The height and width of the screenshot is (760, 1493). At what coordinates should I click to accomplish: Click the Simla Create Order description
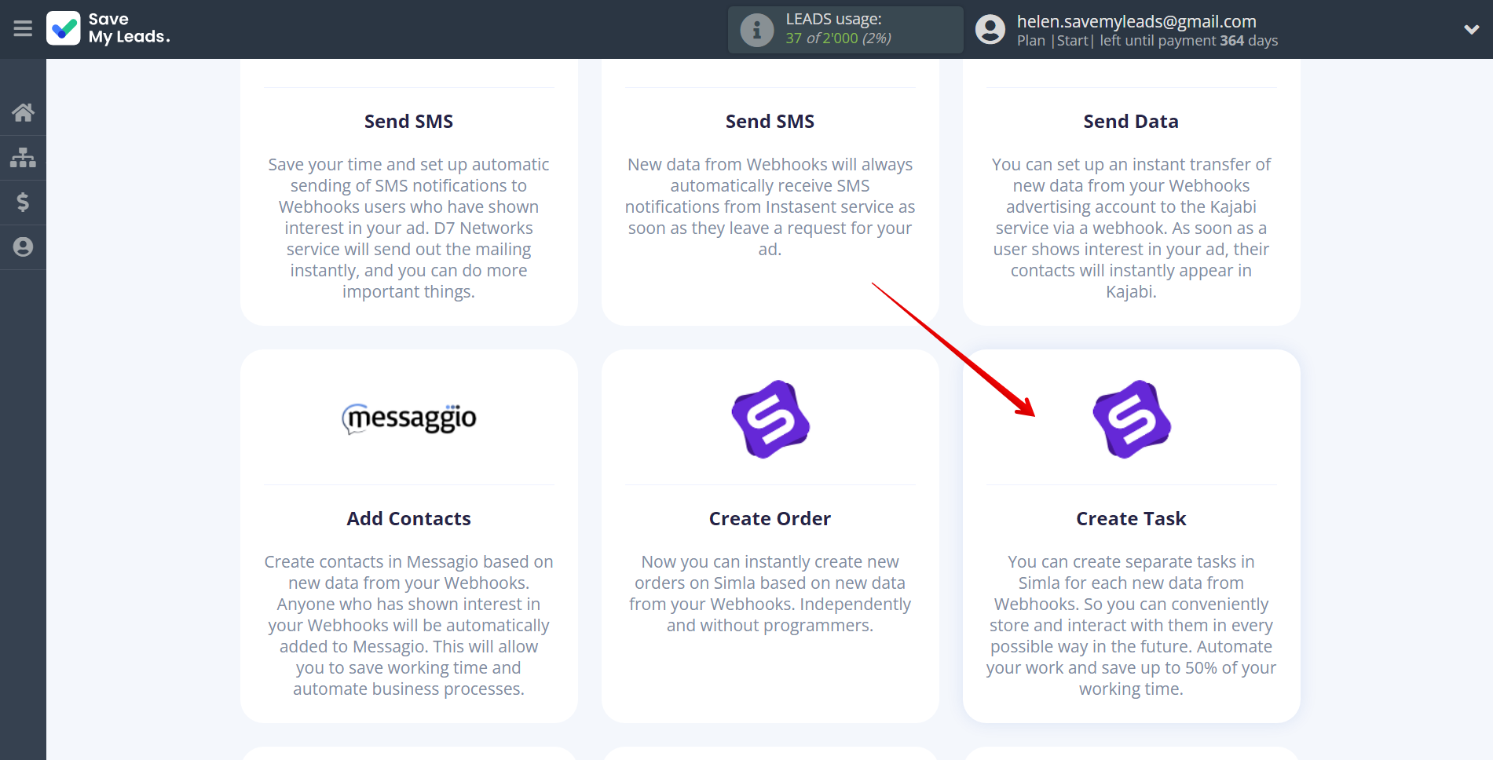[770, 594]
